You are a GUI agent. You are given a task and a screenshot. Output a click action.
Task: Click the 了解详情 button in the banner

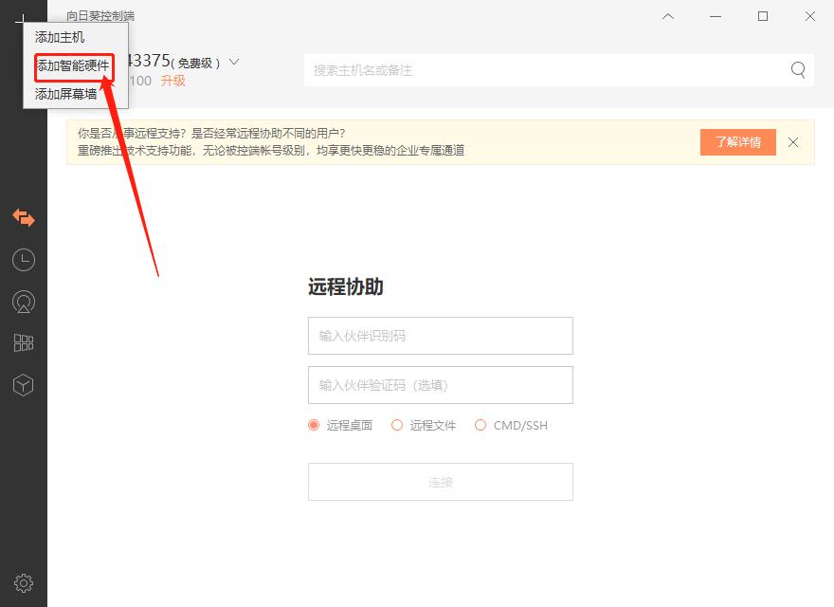tap(737, 141)
